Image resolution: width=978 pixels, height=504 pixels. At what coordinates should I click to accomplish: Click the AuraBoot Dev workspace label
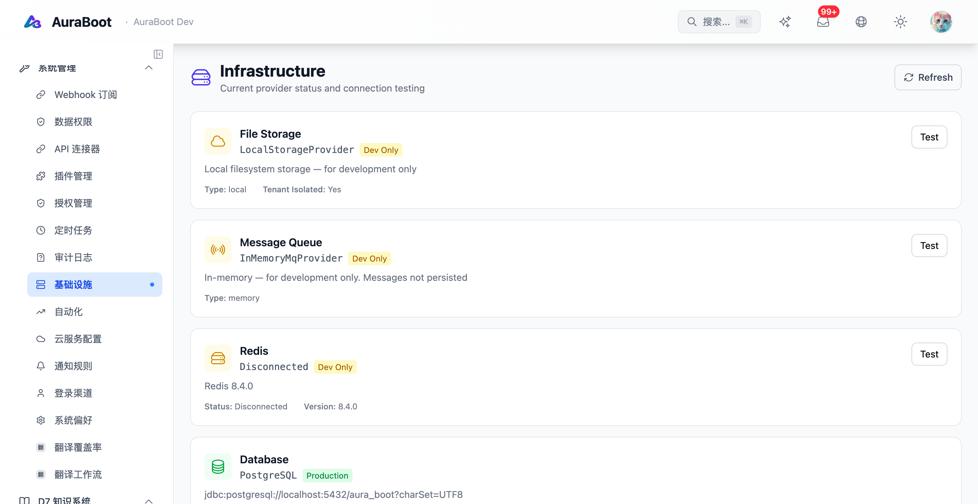164,22
